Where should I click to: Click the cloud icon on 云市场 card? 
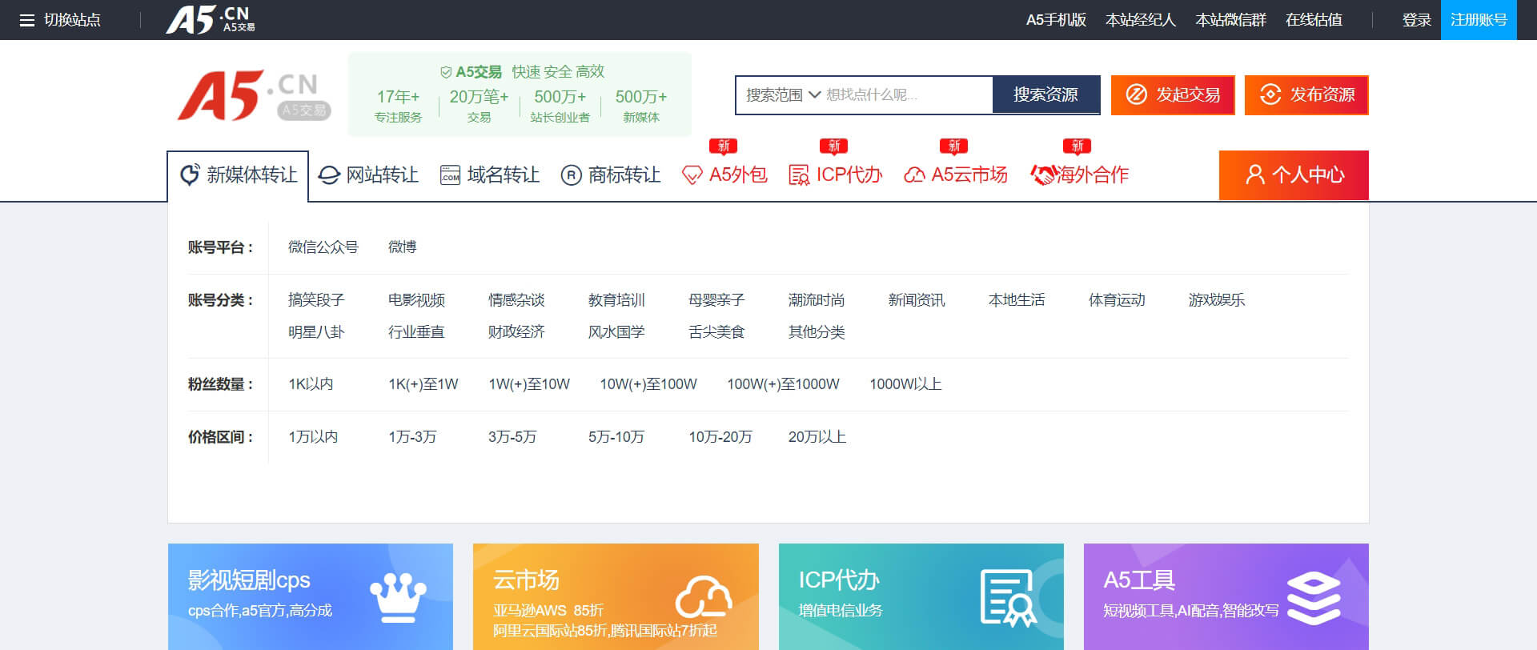tap(704, 597)
